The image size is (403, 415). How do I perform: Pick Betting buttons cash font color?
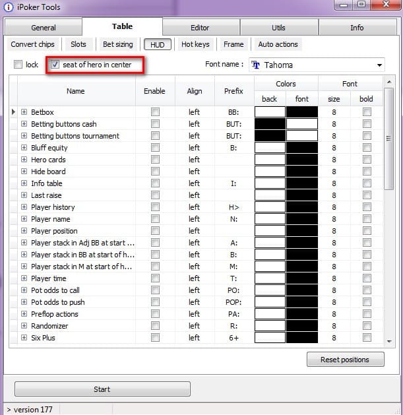pos(302,123)
